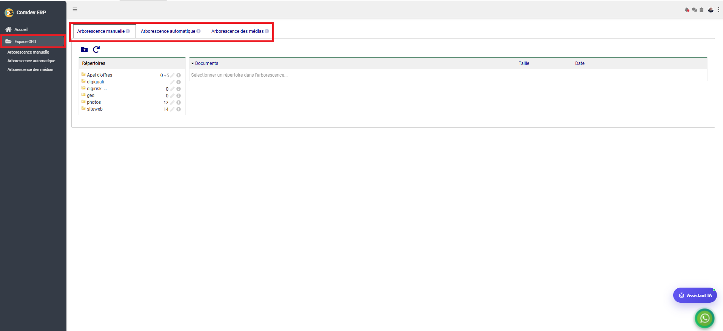Switch to Arborescence manuelle tab
This screenshot has width=723, height=331.
point(101,31)
